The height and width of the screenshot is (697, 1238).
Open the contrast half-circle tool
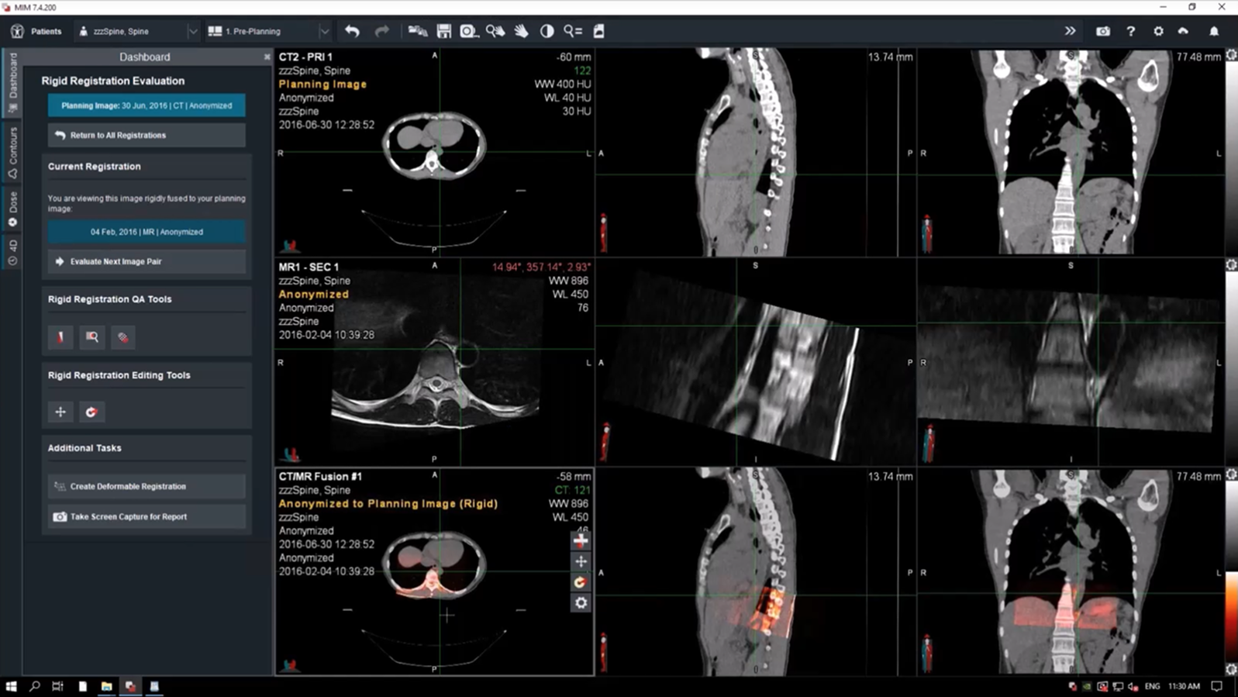click(x=547, y=31)
